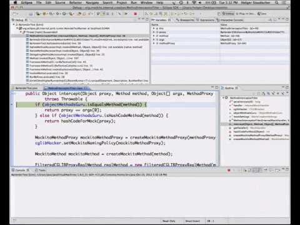
Task: Select the top highlighted stack frame in Debug view
Action: pyautogui.click(x=80, y=36)
